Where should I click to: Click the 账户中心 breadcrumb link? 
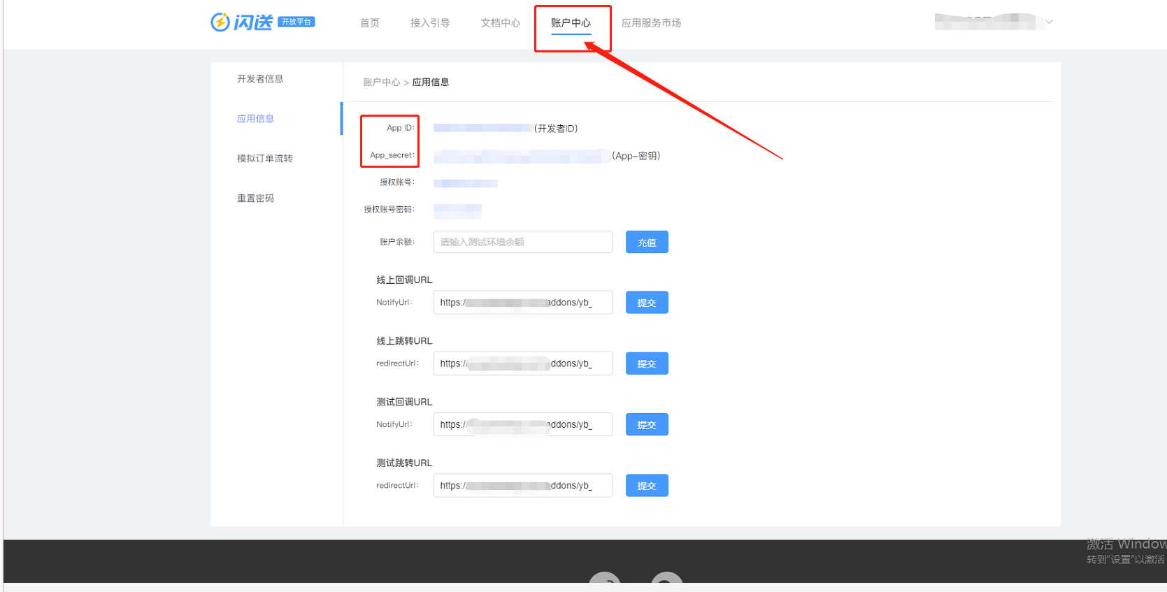pyautogui.click(x=382, y=82)
